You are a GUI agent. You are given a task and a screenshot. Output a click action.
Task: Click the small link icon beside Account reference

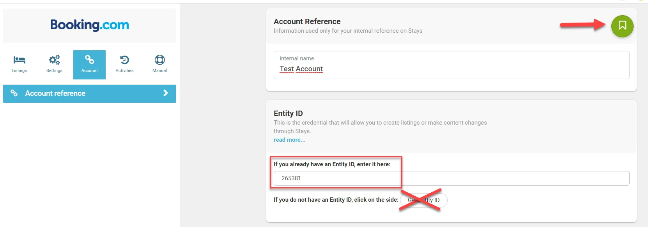click(x=14, y=93)
